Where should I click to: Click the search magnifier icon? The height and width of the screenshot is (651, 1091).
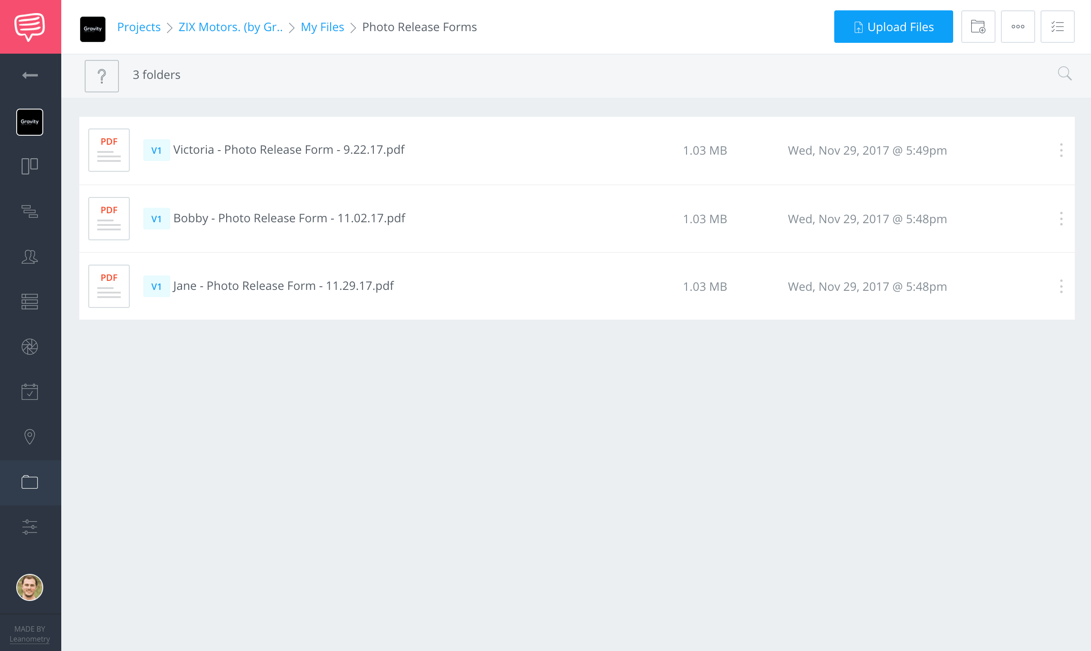(x=1064, y=73)
